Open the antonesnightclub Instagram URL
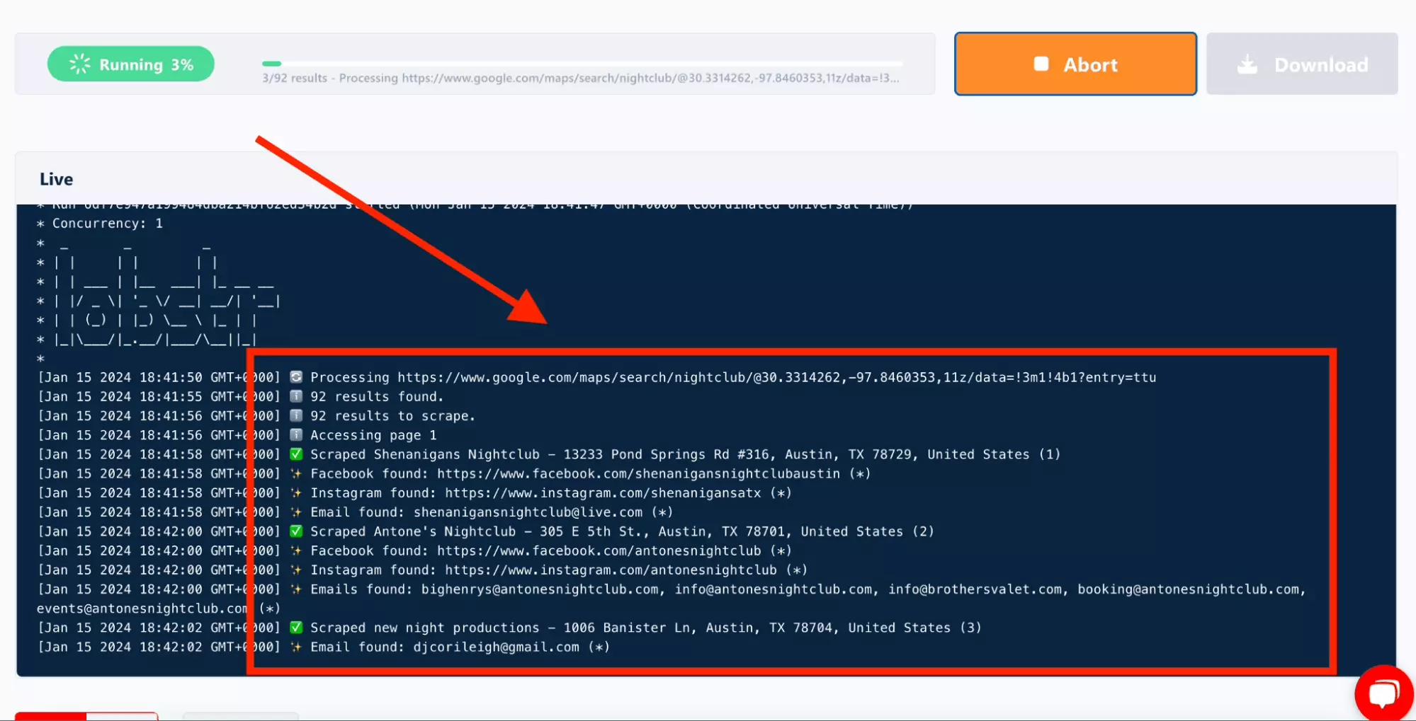Viewport: 1416px width, 721px height. [x=611, y=570]
